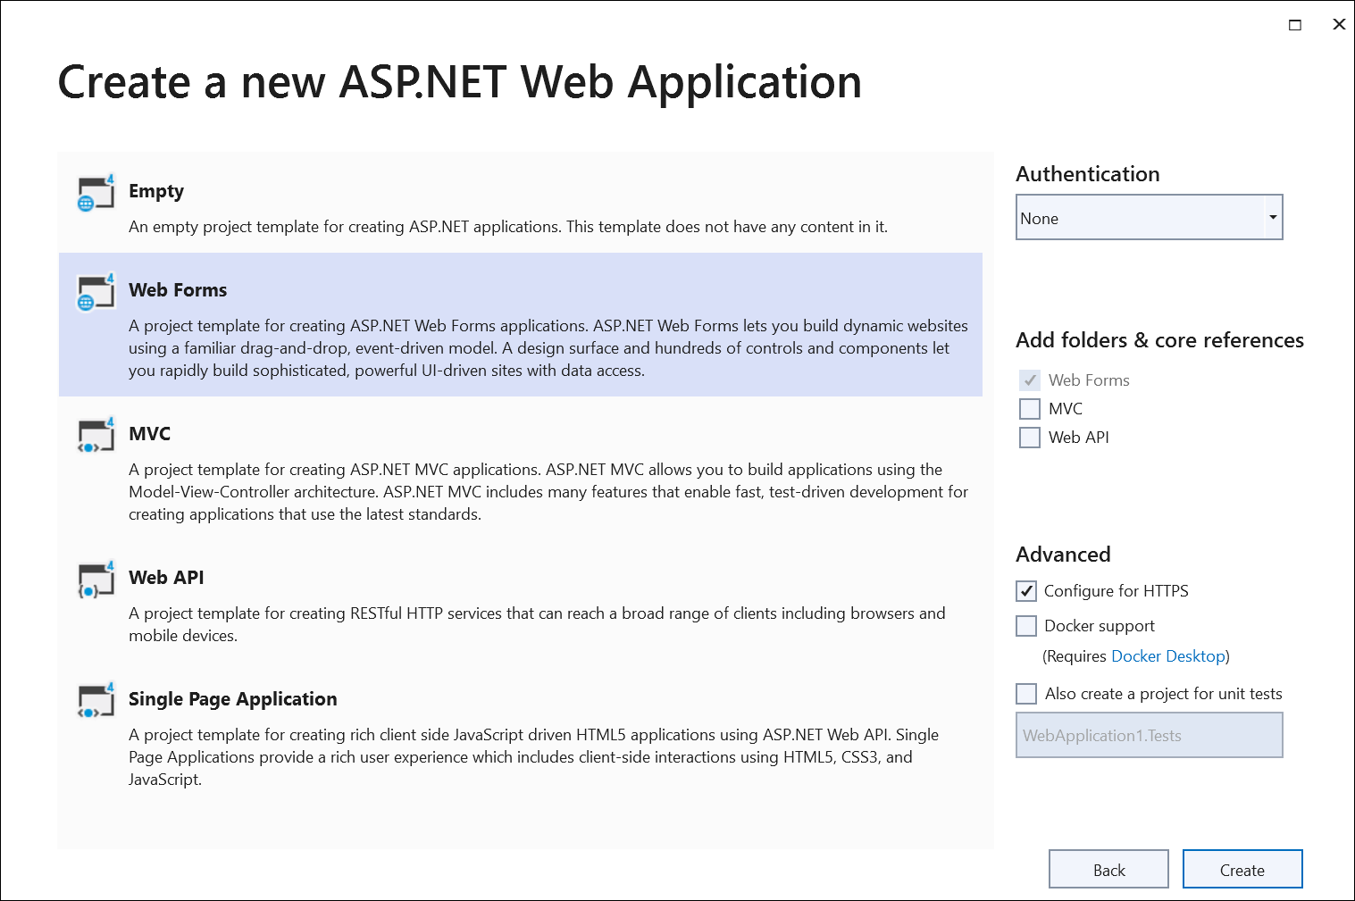
Task: Choose the MVC template title
Action: point(149,434)
